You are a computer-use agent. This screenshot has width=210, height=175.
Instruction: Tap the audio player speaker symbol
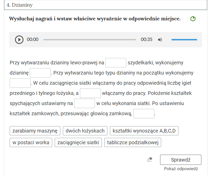(x=160, y=39)
